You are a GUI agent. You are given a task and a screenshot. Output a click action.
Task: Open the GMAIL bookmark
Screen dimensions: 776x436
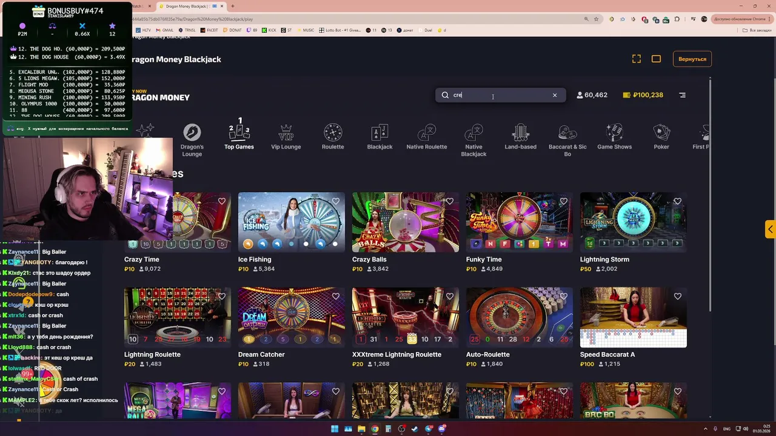(166, 30)
